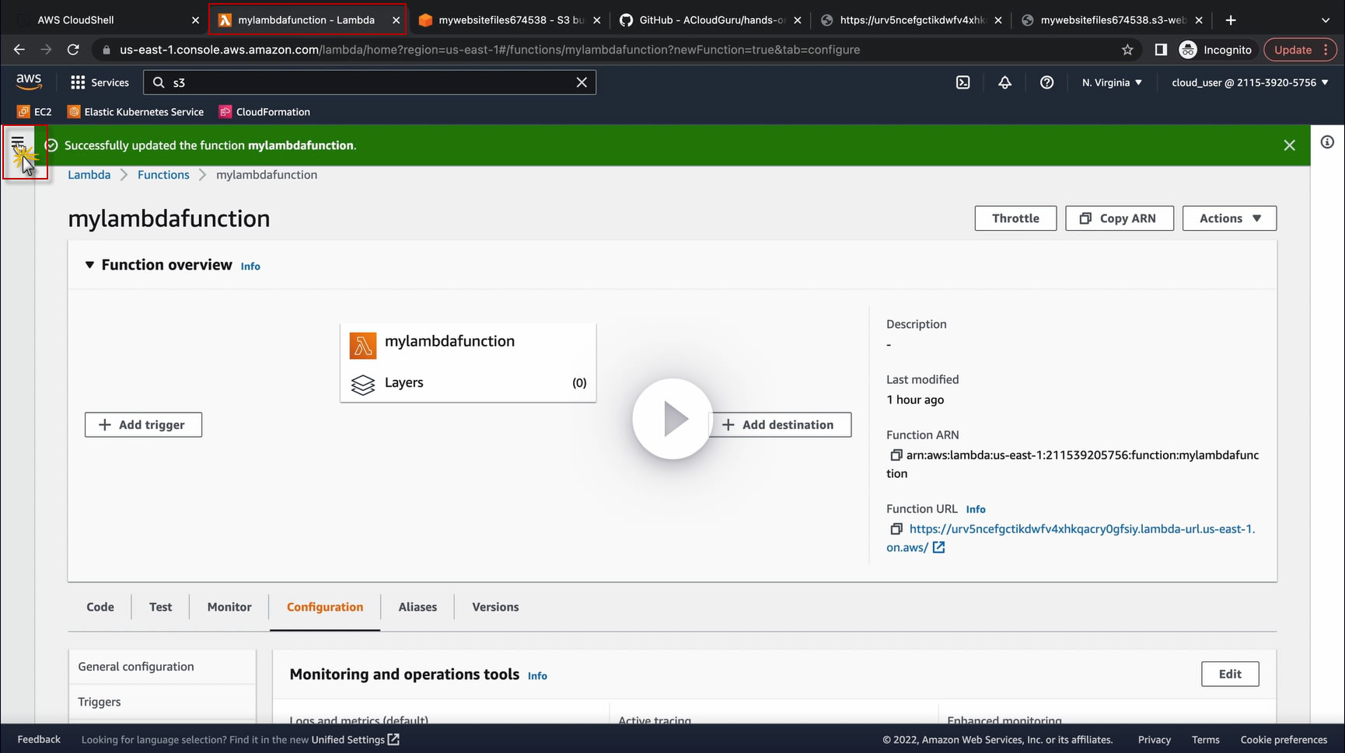This screenshot has width=1345, height=753.
Task: Open the Terms footer link
Action: [1206, 740]
